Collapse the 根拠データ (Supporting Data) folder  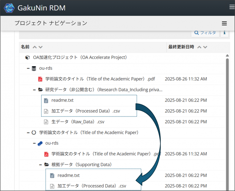[41, 165]
